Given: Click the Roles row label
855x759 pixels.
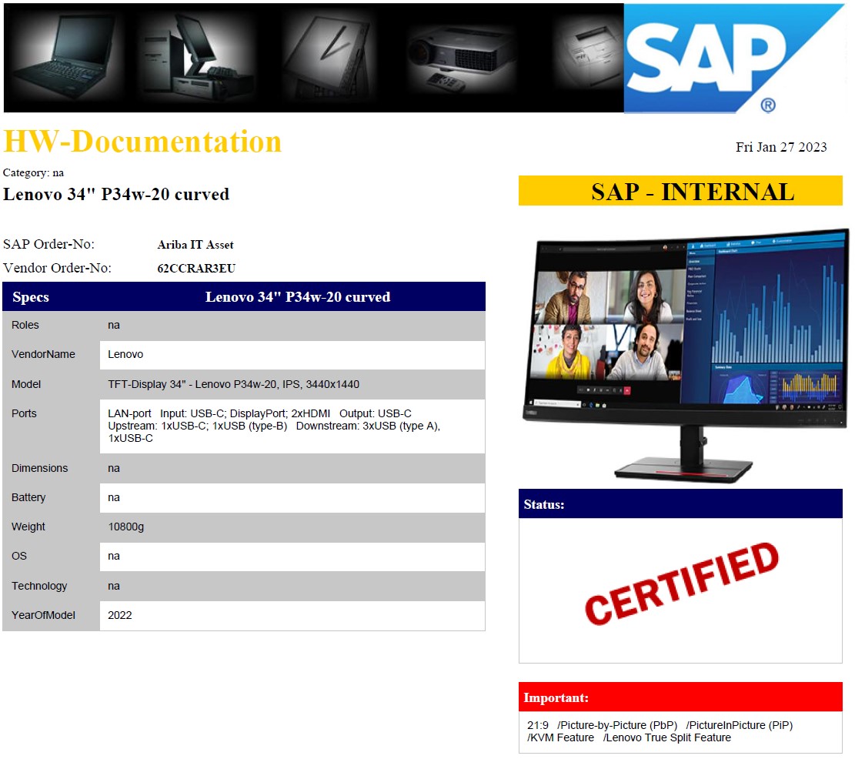Looking at the screenshot, I should pos(25,325).
